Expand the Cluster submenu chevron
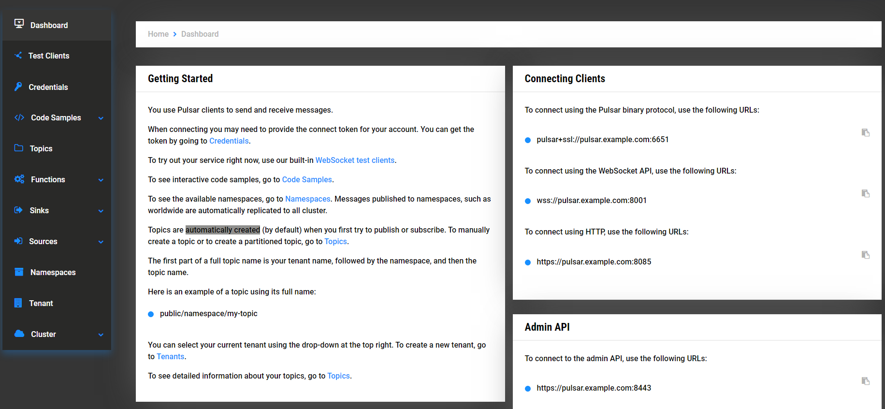The image size is (885, 409). [x=101, y=335]
